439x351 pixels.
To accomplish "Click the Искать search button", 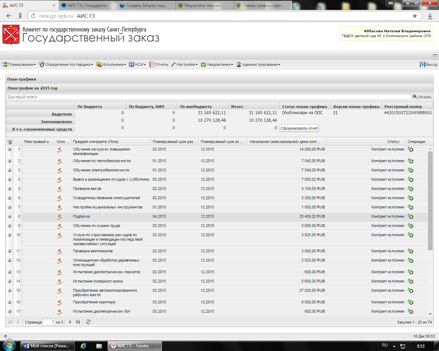I will [422, 97].
